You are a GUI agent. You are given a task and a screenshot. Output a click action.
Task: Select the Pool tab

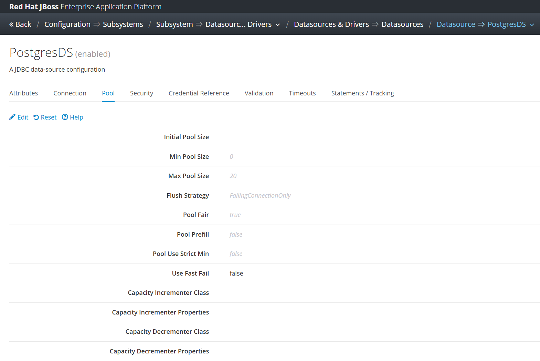click(108, 93)
